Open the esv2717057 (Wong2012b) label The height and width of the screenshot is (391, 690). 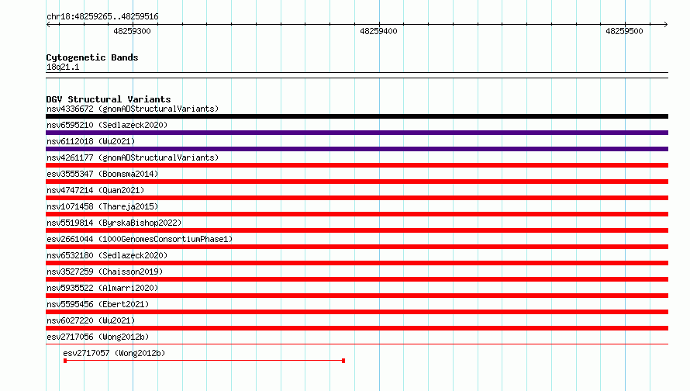coord(114,353)
